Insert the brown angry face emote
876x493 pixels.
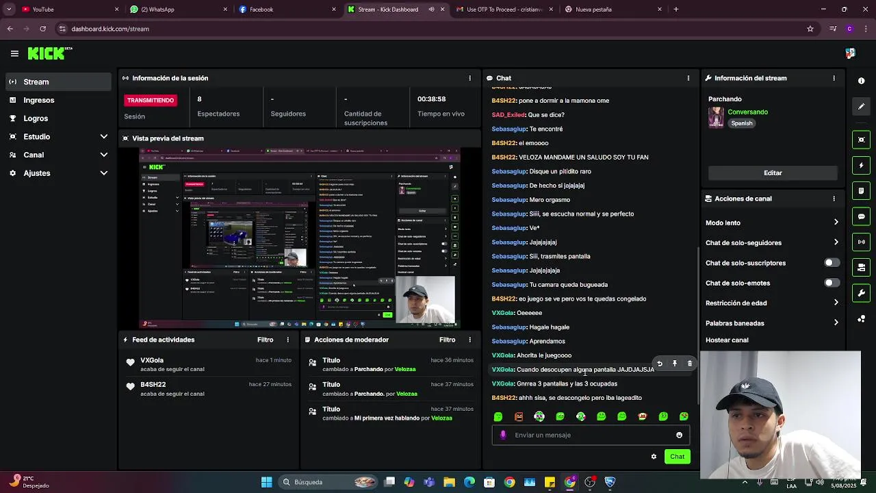click(519, 416)
